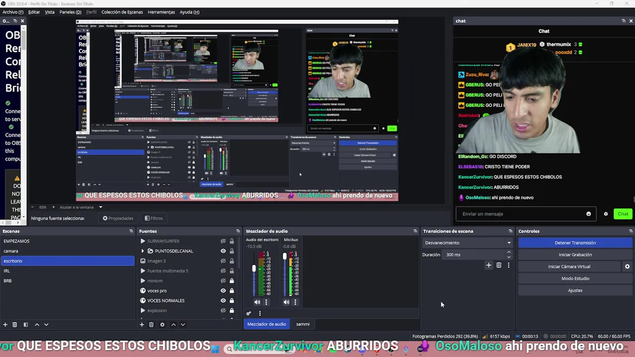Open chat settings gear icon
Viewport: 635px width, 357px height.
[606, 214]
